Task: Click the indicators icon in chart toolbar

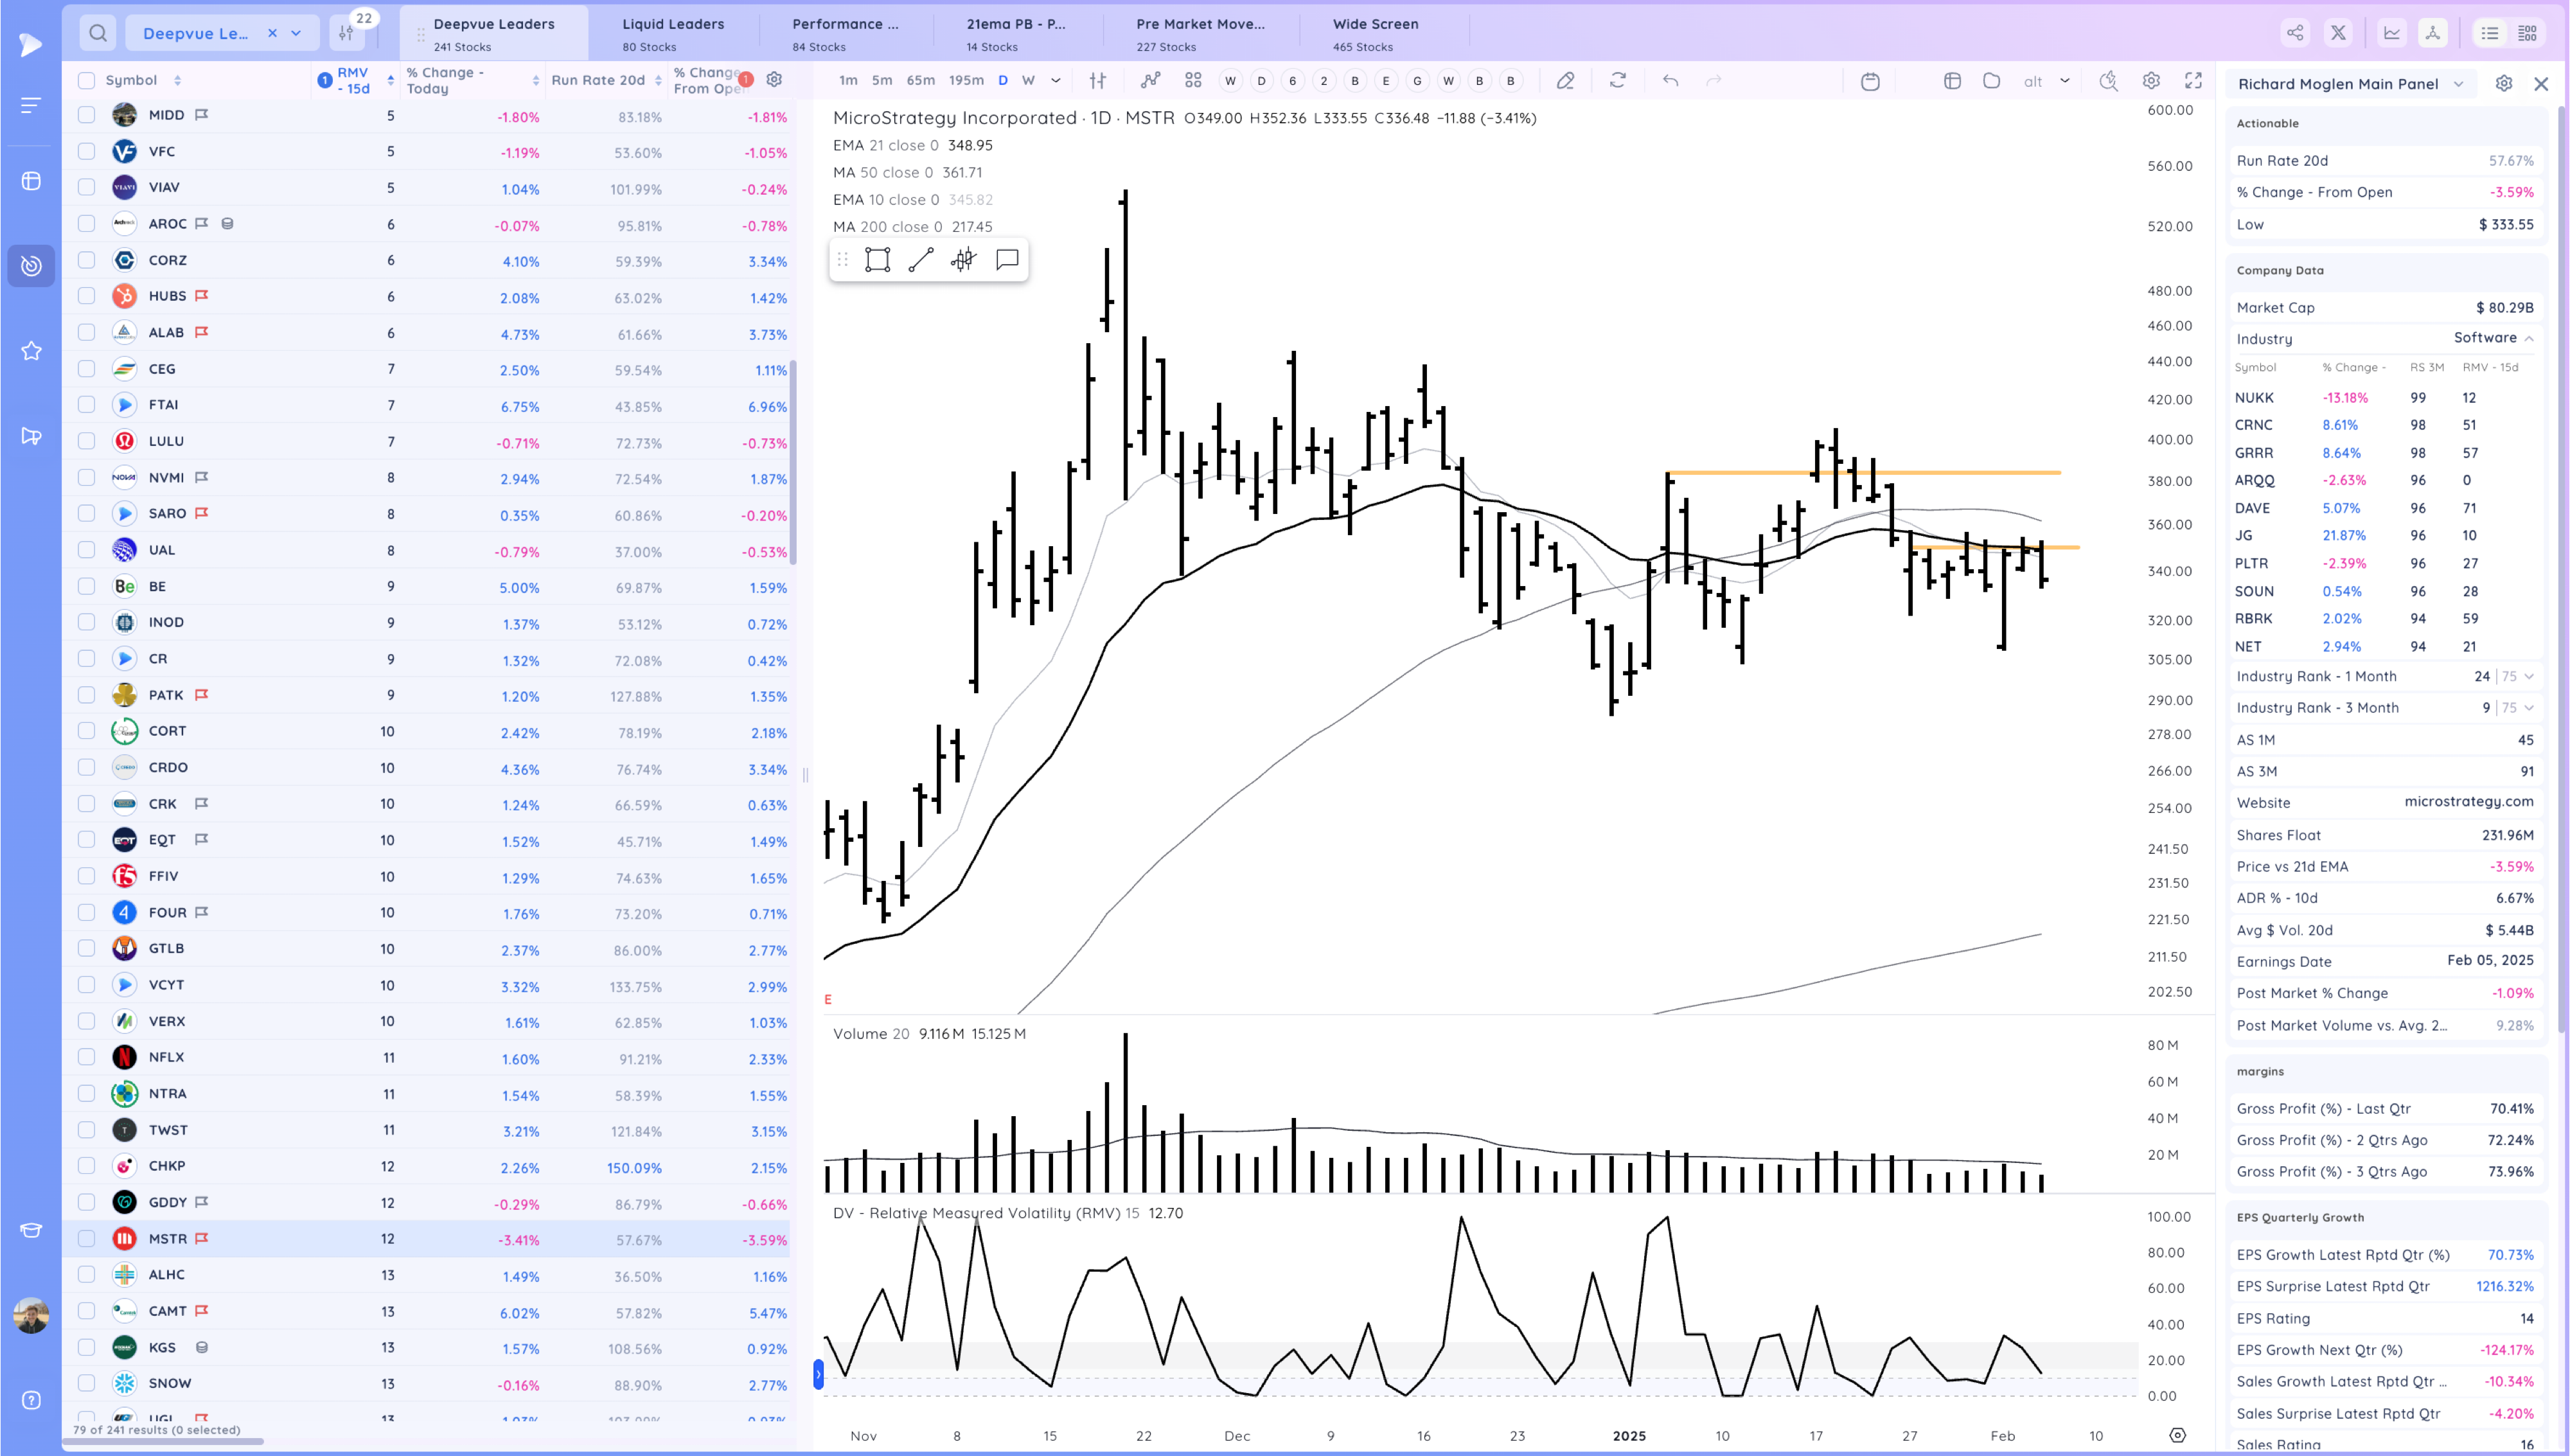Action: (x=1151, y=81)
